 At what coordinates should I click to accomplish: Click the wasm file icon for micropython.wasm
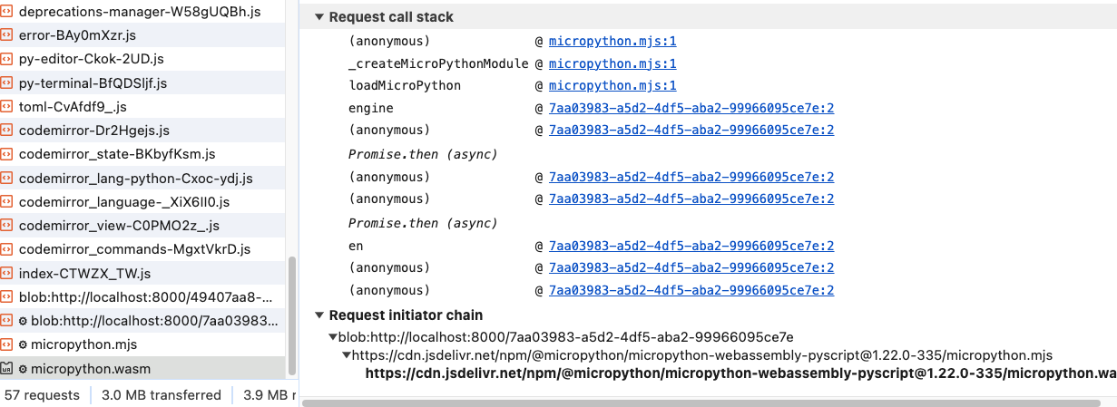point(7,369)
